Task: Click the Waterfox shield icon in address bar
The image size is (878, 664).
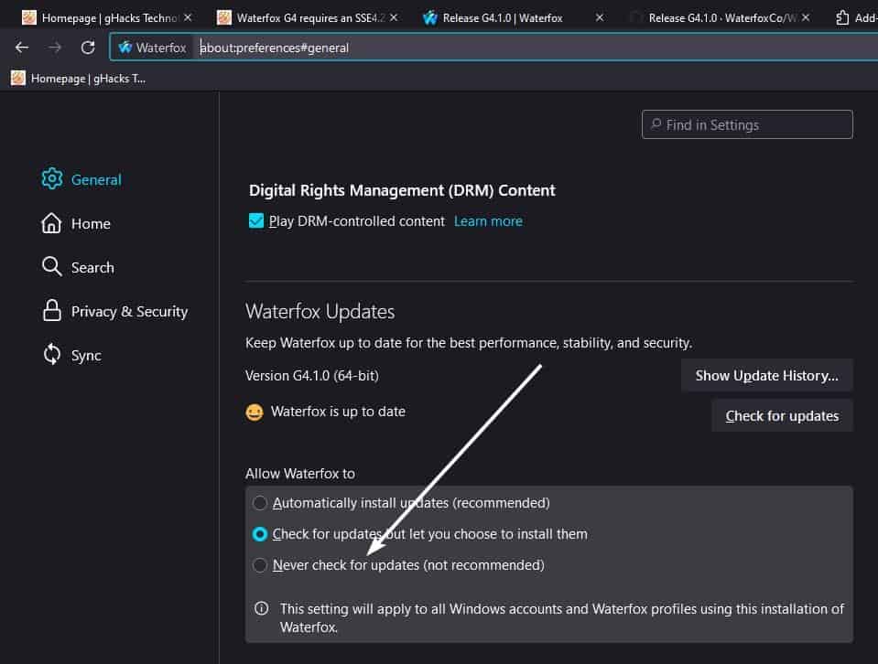Action: (x=128, y=48)
